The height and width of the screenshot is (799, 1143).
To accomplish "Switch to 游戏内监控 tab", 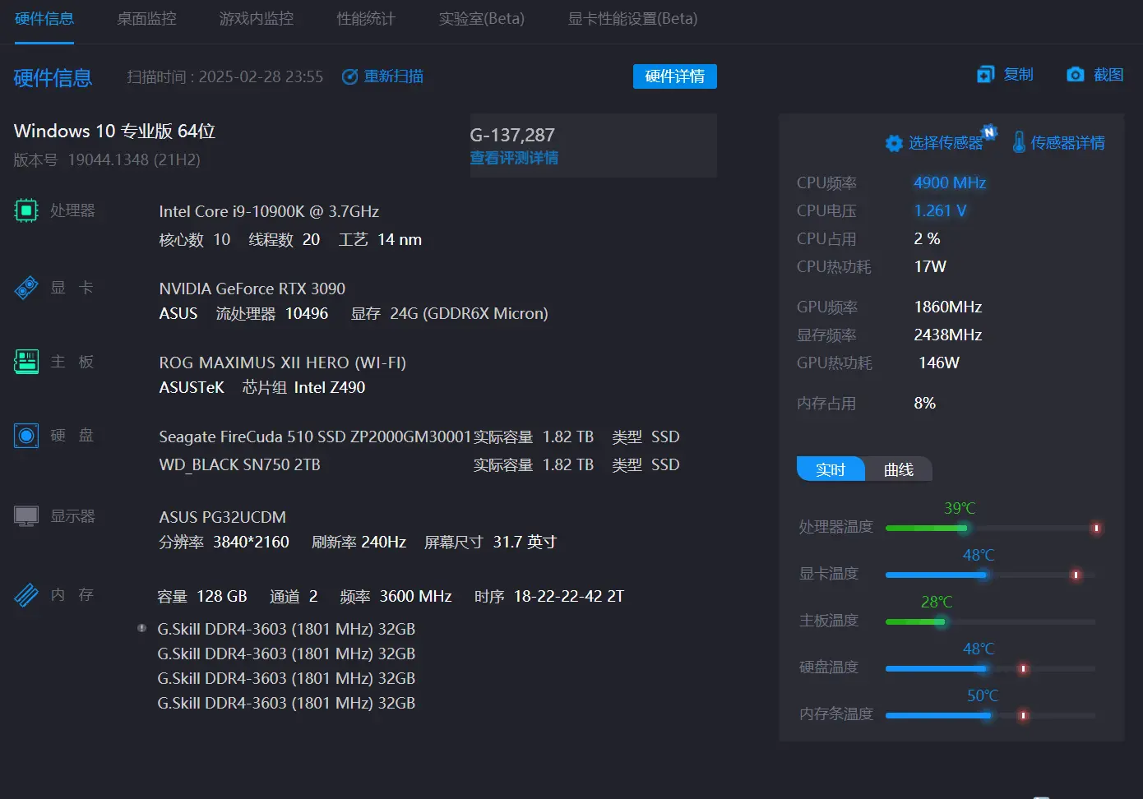I will (x=257, y=18).
